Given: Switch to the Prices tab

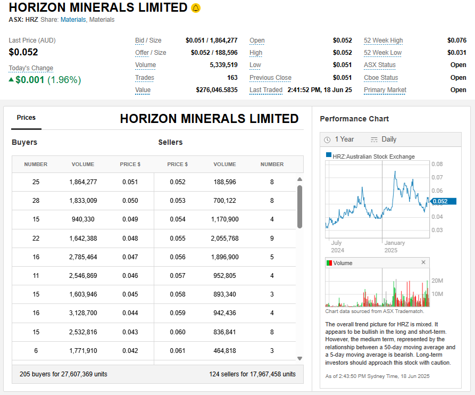Looking at the screenshot, I should pos(26,118).
